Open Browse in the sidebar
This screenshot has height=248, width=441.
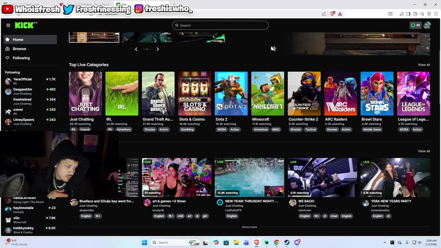tap(30, 49)
